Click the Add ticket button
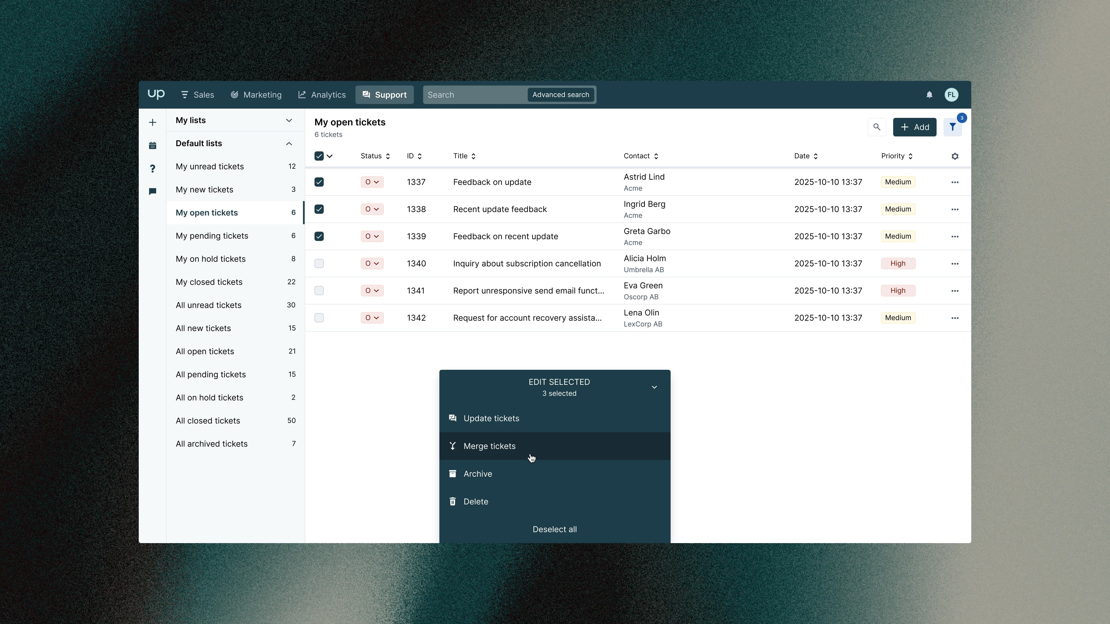The image size is (1110, 624). [914, 127]
